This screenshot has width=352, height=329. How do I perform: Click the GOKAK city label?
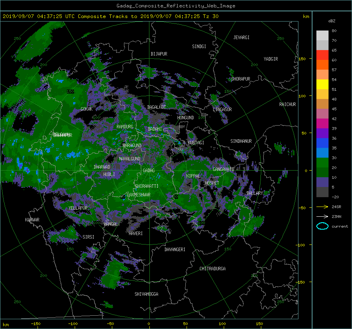point(87,109)
